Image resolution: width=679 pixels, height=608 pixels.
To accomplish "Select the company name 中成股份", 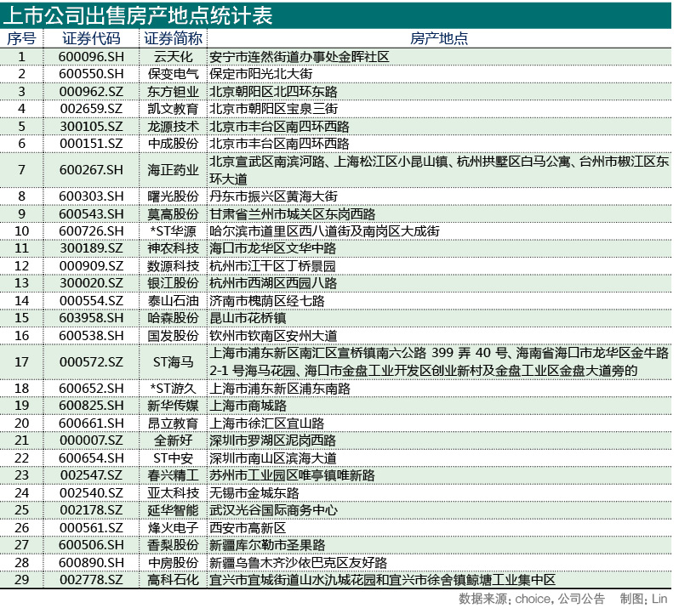I will click(x=174, y=144).
